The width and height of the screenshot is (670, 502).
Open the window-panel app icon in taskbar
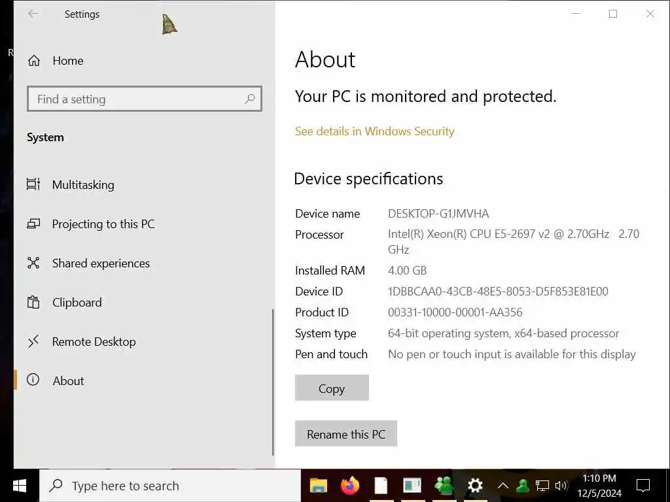point(412,486)
